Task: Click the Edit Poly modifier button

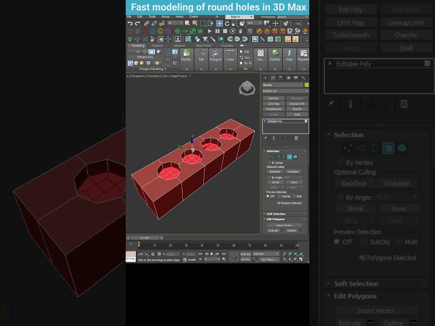Action: [x=273, y=98]
